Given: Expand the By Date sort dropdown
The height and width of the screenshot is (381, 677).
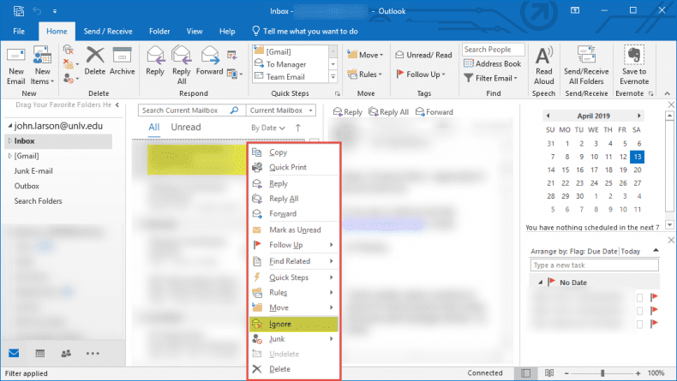Looking at the screenshot, I should point(267,128).
